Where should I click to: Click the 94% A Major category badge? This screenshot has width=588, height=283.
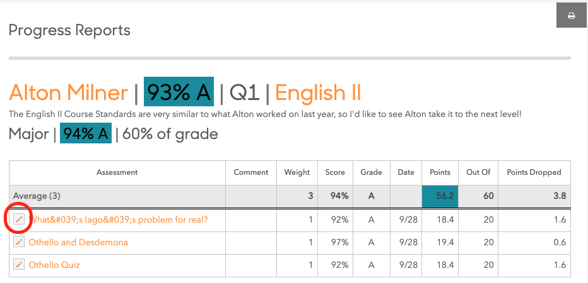[86, 133]
